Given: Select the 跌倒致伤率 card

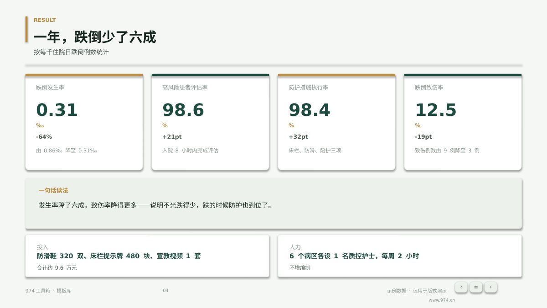Looking at the screenshot, I should point(463,122).
